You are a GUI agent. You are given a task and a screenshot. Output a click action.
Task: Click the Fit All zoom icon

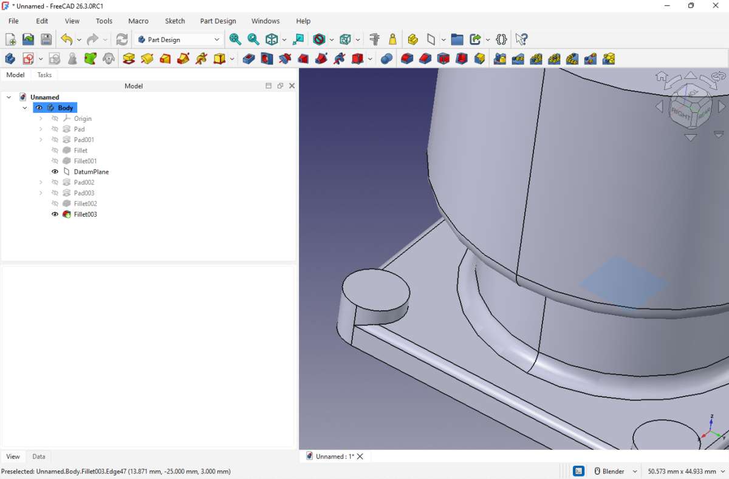[235, 39]
